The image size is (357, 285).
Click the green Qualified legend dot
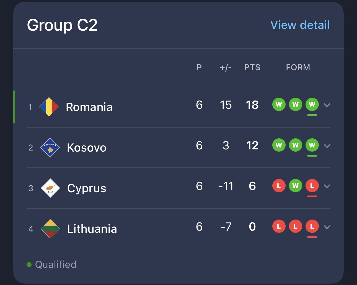(x=29, y=265)
